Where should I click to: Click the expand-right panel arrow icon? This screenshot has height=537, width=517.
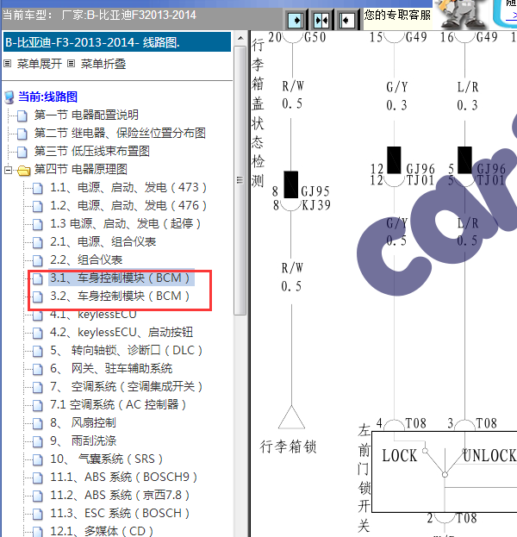pos(296,20)
